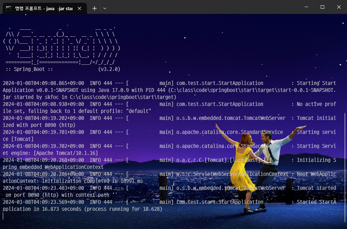Viewport: 347px width, 229px height.
Task: Close the 명령 프롬프트 tab
Action: coord(79,8)
